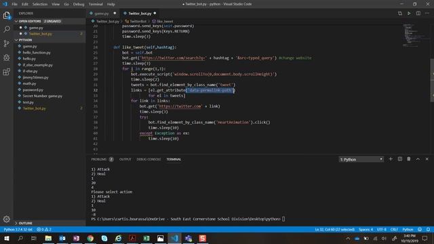Open Task View on taskbar
Viewport: 434px width, 244px height.
tap(34, 238)
